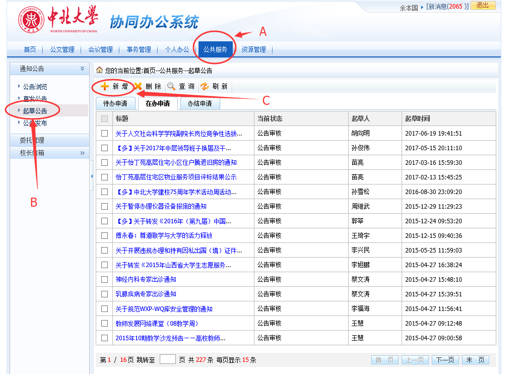The height and width of the screenshot is (374, 524).
Task: Tick checkbox for 神经内科专家出诊通知 row
Action: click(x=104, y=279)
